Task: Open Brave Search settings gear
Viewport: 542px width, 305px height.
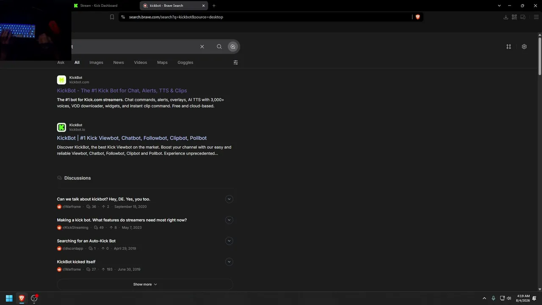Action: tap(524, 47)
